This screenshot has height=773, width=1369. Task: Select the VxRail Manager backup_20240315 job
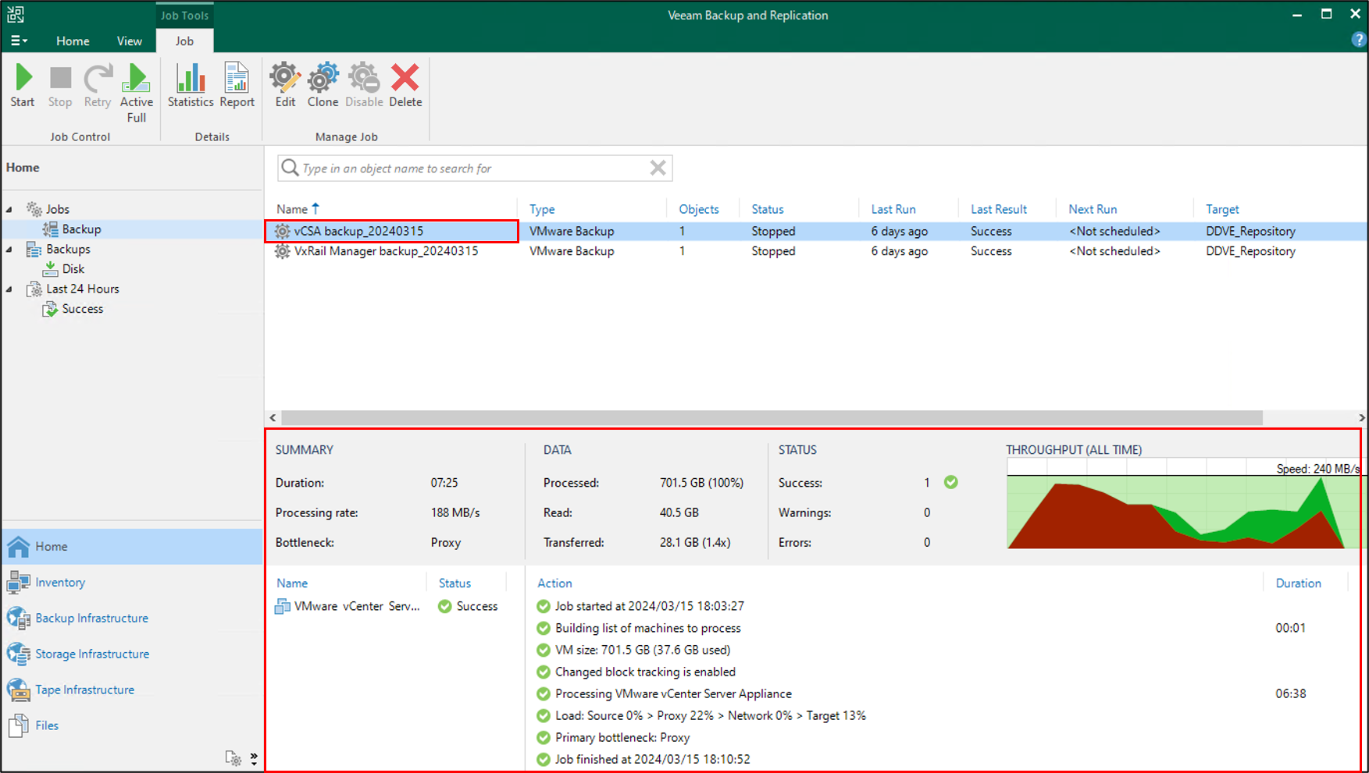pyautogui.click(x=386, y=251)
